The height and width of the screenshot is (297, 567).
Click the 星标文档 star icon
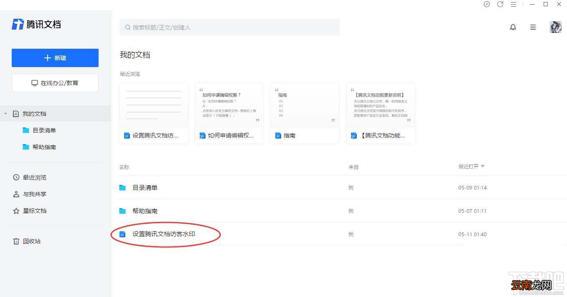[x=16, y=211]
